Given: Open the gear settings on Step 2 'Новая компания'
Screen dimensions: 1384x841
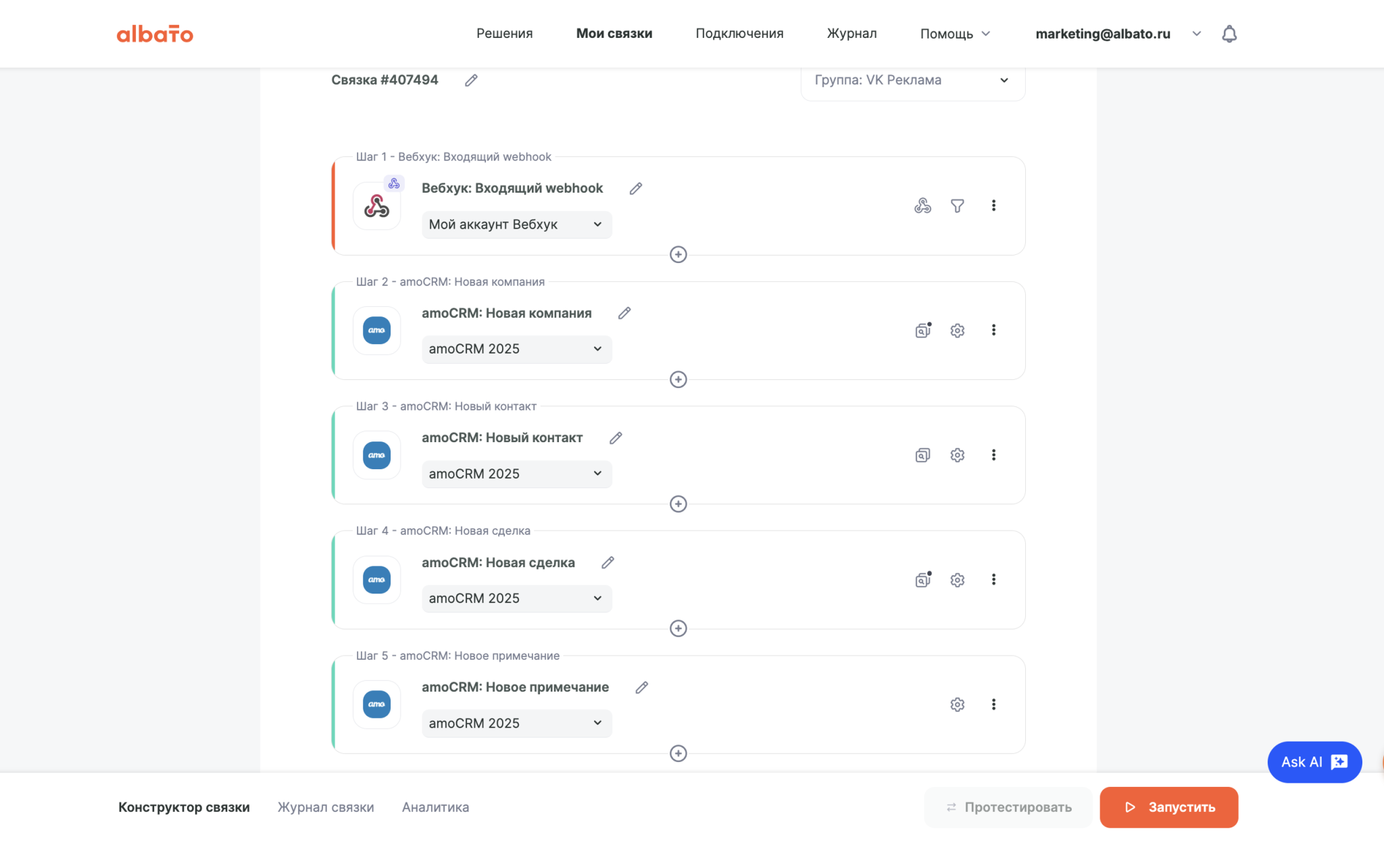Looking at the screenshot, I should pyautogui.click(x=957, y=331).
